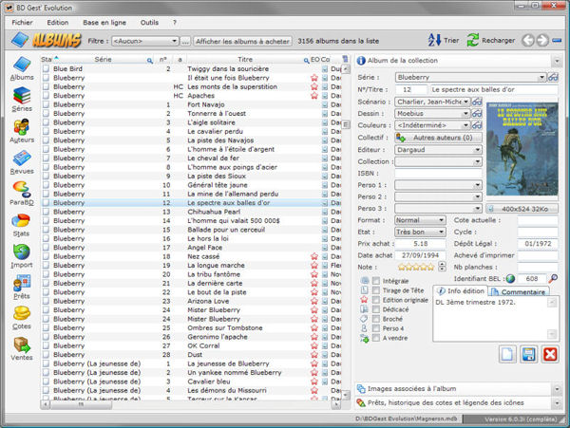Screen dimensions: 570x428
Task: Open the Scénario dropdown
Action: (432, 102)
